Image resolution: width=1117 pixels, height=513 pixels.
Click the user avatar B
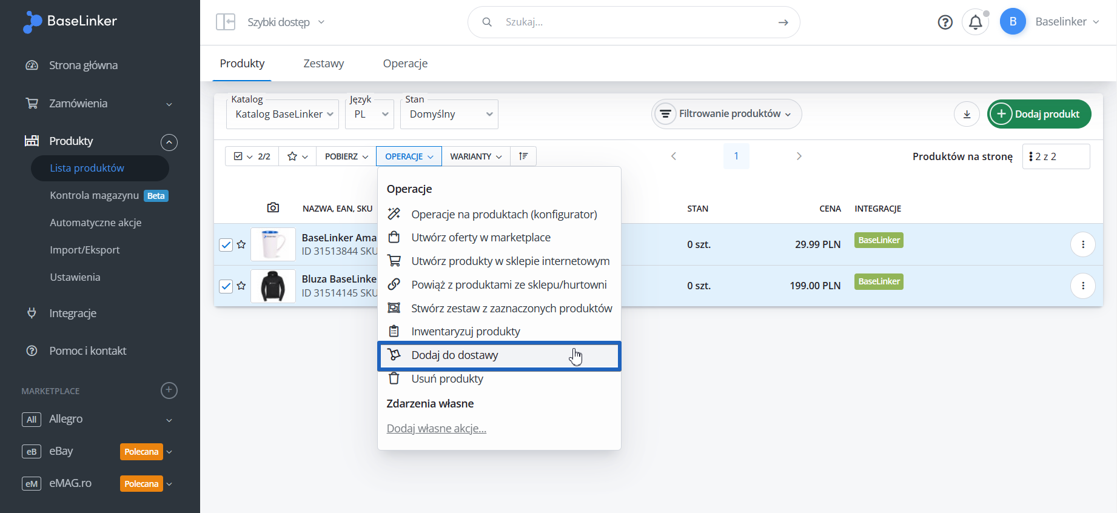click(x=1013, y=22)
